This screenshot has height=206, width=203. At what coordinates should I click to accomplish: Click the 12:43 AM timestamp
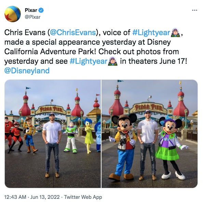pyautogui.click(x=15, y=197)
